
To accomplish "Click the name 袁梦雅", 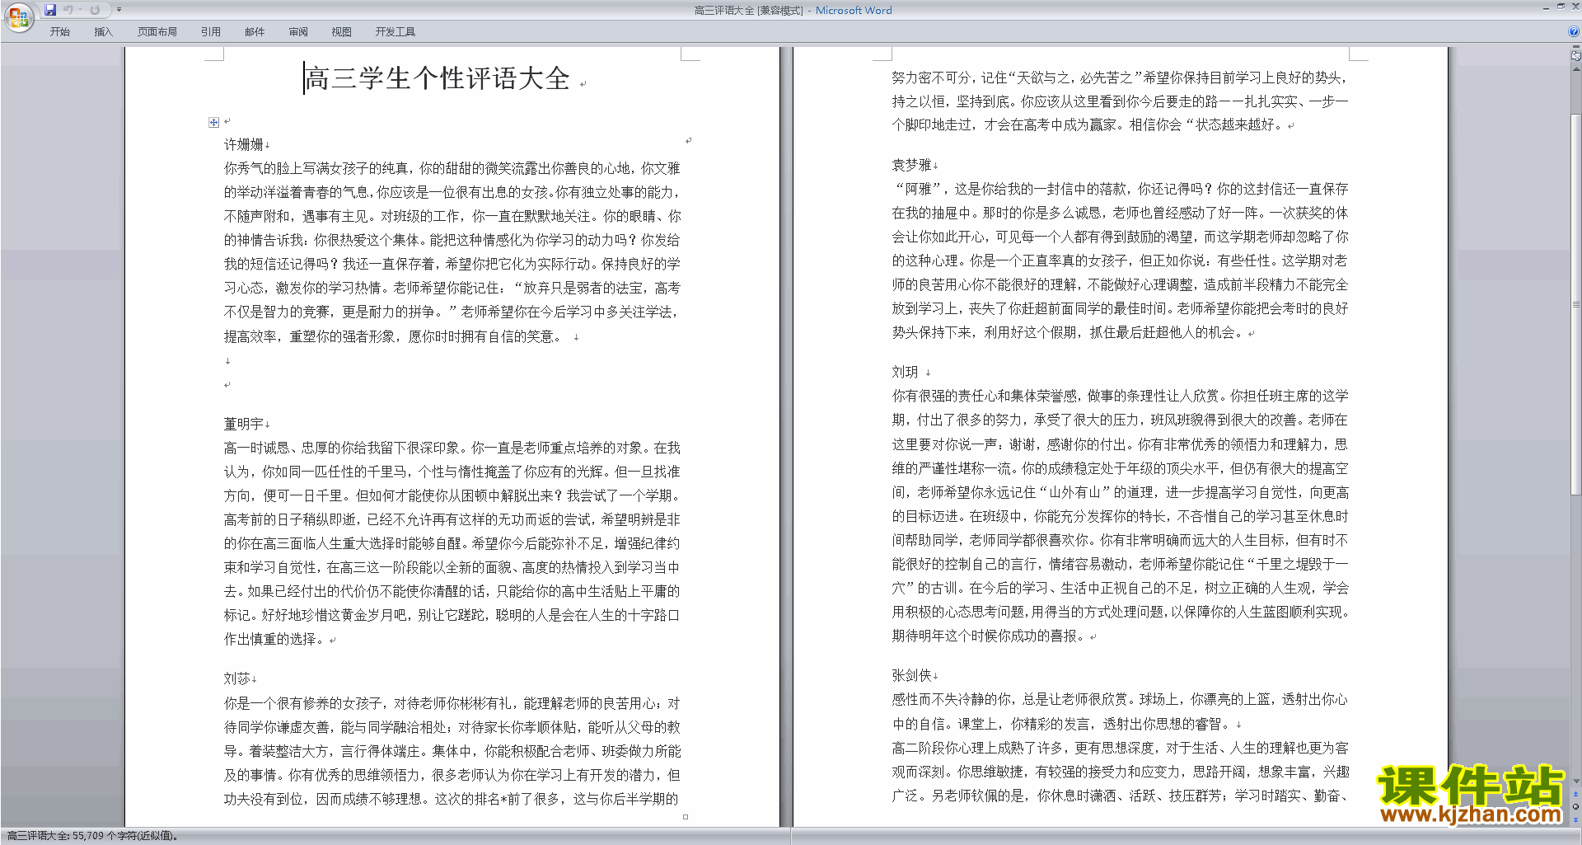I will 911,165.
